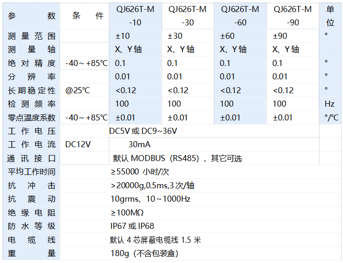The image size is (343, 263).
Task: Select the DC12V condition cell
Action: 78,145
